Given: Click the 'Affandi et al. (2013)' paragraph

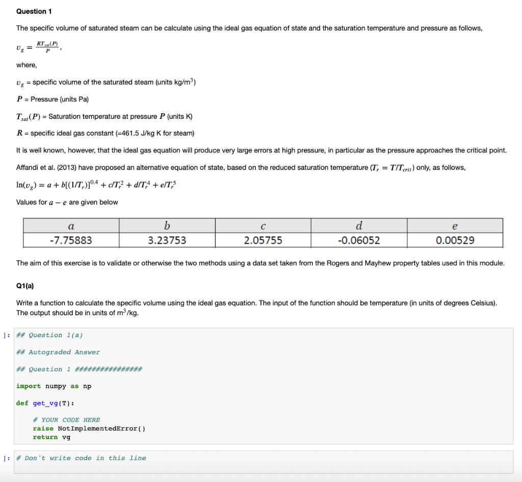Looking at the screenshot, I should 241,167.
